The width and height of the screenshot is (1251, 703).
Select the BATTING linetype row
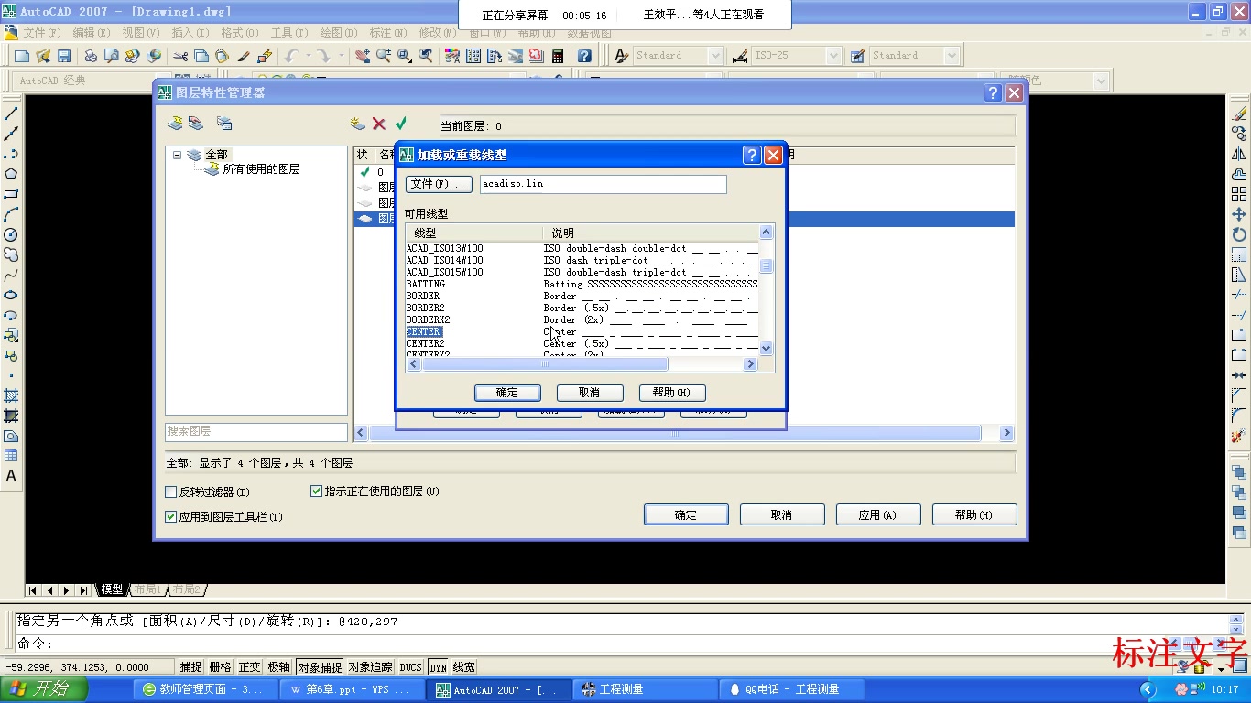[582, 284]
